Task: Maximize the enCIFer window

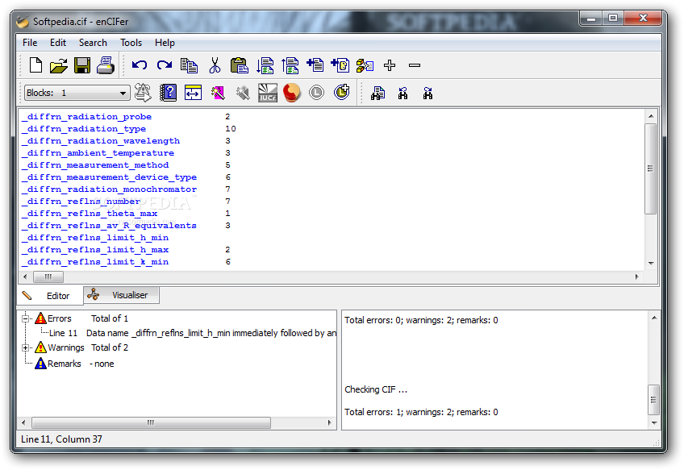Action: (x=613, y=18)
